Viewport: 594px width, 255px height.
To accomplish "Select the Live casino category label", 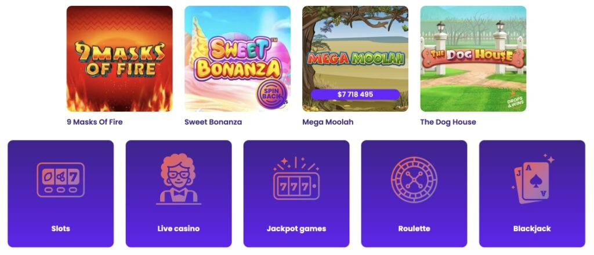I will (x=179, y=228).
